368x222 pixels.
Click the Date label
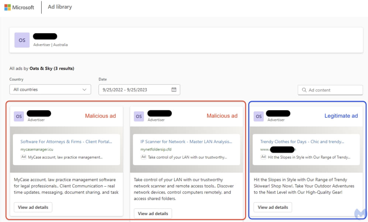(103, 79)
